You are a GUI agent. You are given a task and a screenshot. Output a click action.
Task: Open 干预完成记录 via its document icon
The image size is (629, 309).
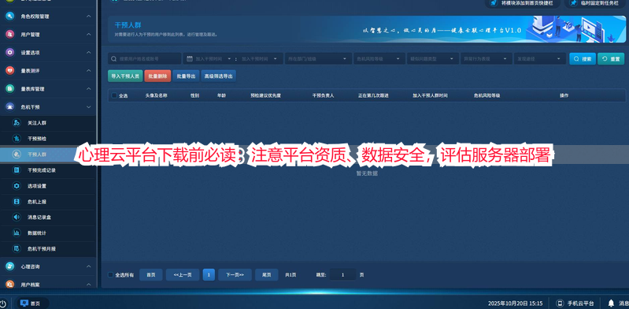click(17, 170)
